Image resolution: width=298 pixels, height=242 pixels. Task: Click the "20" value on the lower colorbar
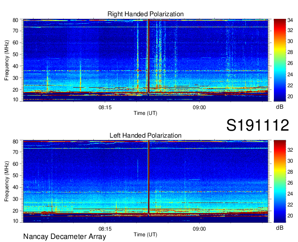pyautogui.click(x=290, y=216)
